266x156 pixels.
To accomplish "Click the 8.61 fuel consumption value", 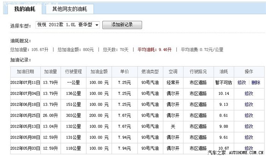I will (223, 115).
